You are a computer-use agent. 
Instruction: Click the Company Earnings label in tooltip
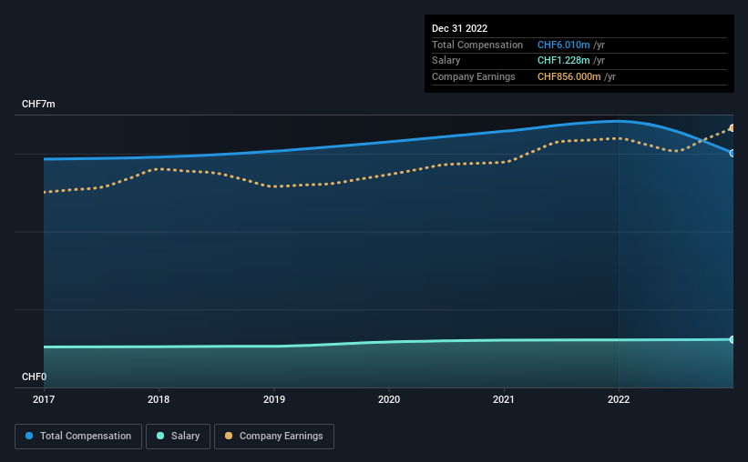473,76
